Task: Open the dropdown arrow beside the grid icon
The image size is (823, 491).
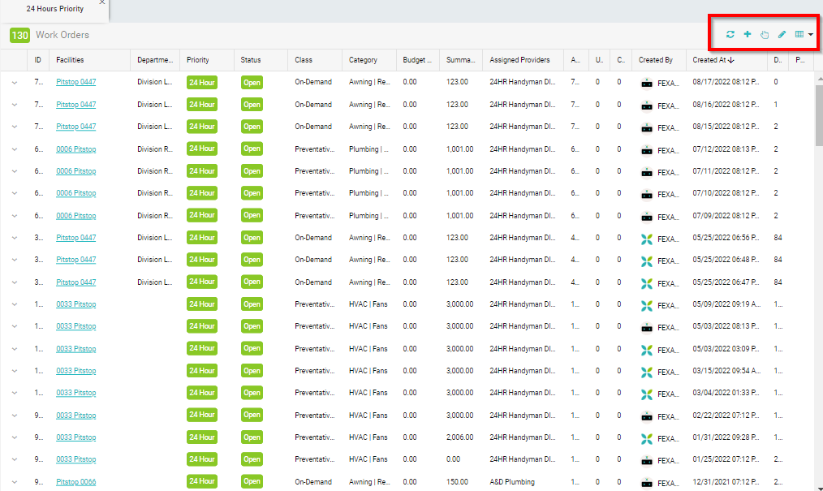Action: tap(811, 35)
